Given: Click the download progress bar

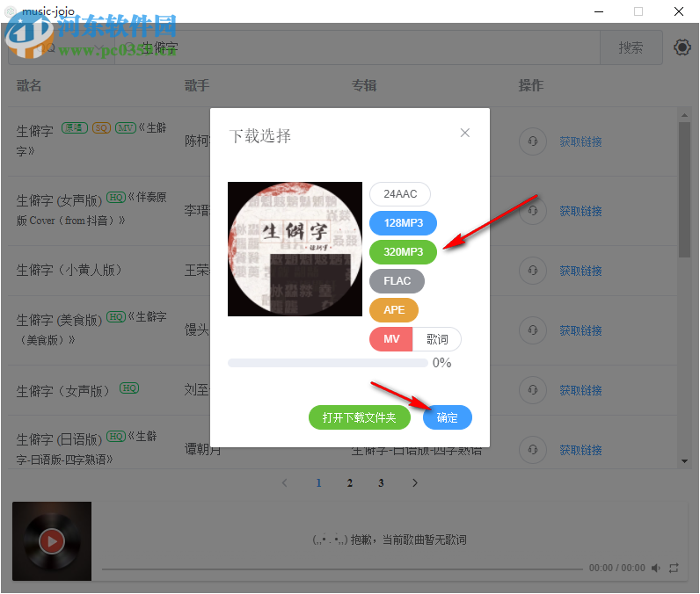Looking at the screenshot, I should 328,363.
